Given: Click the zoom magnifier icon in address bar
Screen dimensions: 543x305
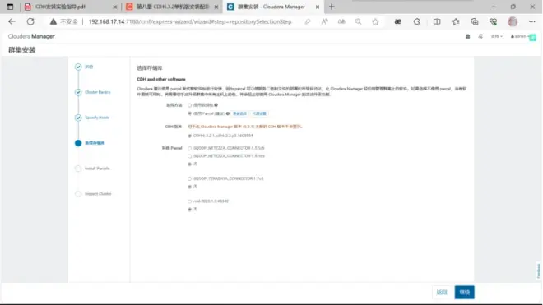Looking at the screenshot, I should 359,21.
